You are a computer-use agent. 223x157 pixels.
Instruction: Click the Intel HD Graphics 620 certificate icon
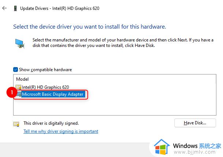18,87
